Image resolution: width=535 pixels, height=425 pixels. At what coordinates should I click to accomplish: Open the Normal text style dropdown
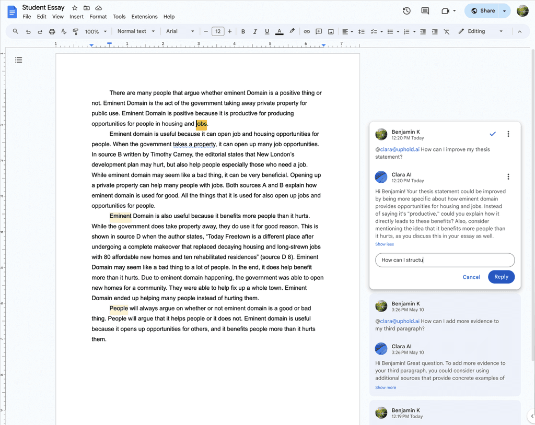[136, 31]
